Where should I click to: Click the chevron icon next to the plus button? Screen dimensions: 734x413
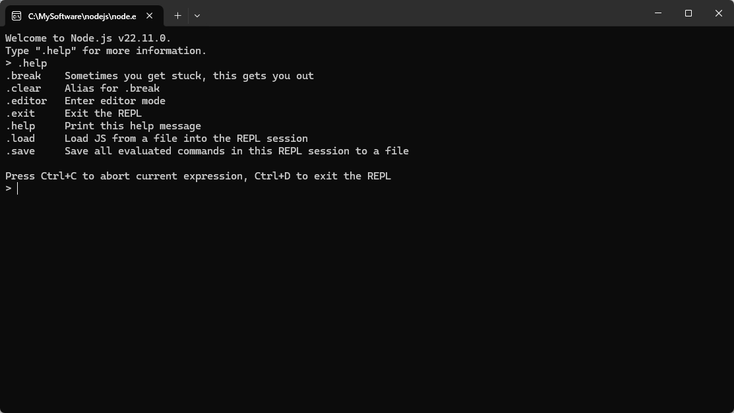click(197, 15)
